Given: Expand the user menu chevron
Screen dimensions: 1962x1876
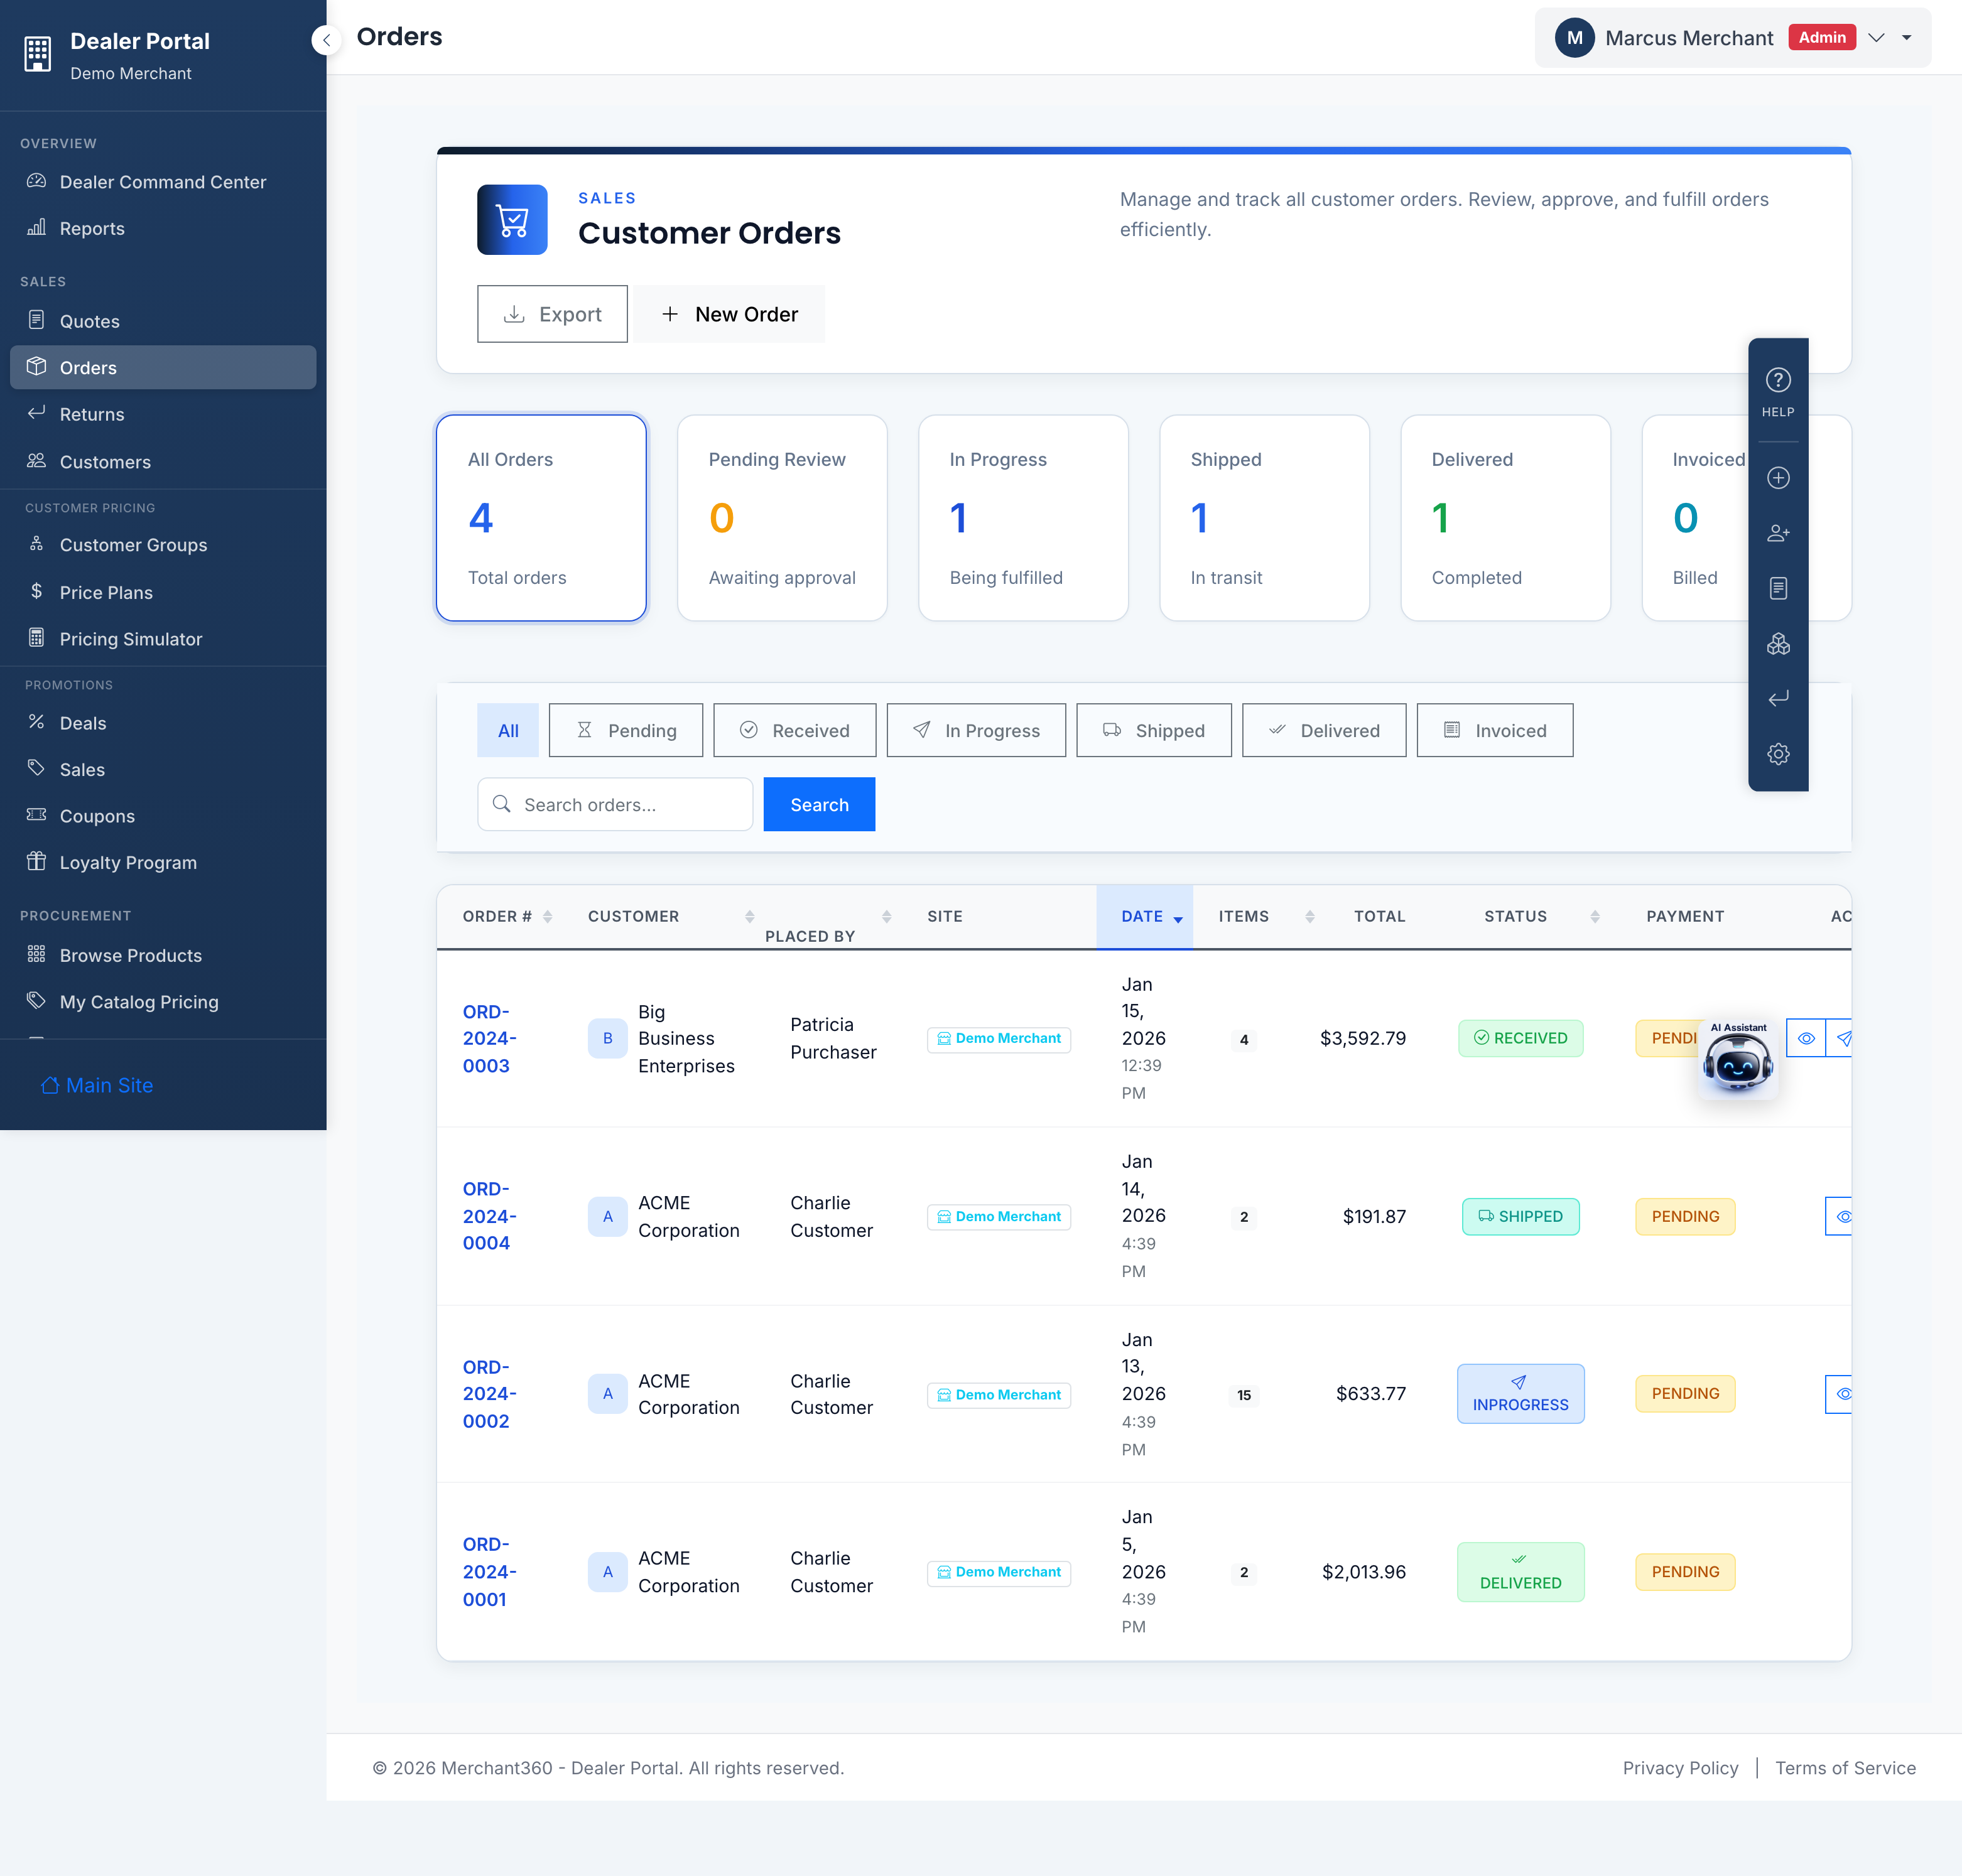Looking at the screenshot, I should click(1876, 38).
